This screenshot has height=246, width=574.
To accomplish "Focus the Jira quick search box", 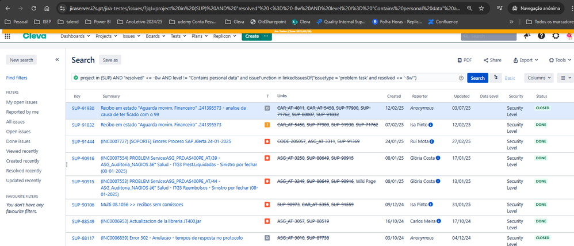I will coord(488,36).
